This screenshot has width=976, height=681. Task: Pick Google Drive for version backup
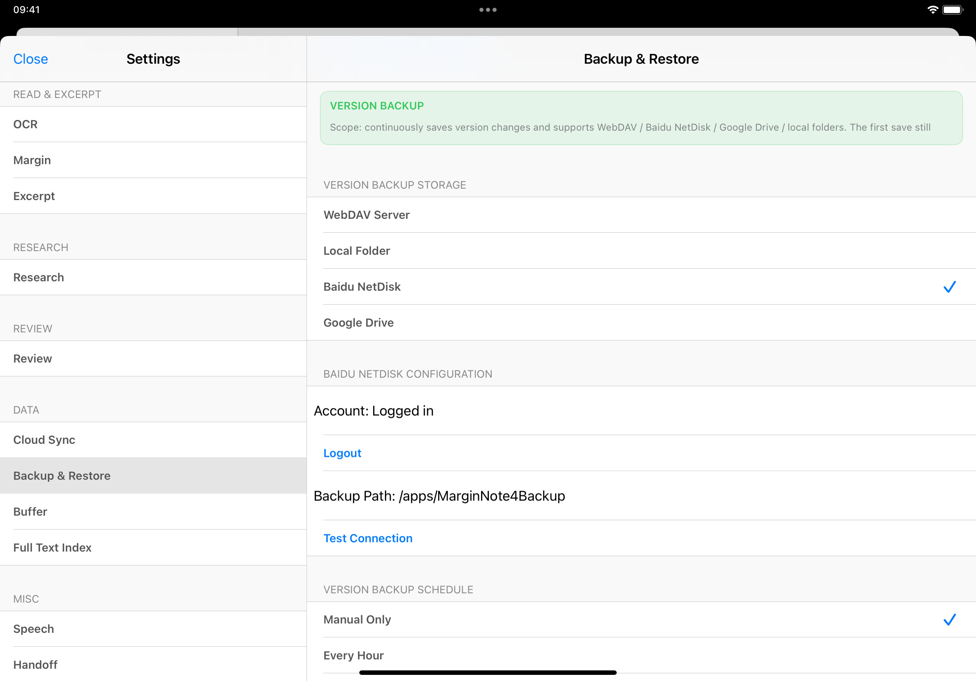(x=640, y=323)
